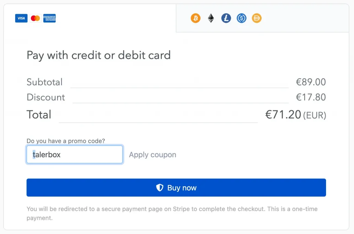Select the Litecoin icon
This screenshot has height=234, width=354.
coord(226,18)
